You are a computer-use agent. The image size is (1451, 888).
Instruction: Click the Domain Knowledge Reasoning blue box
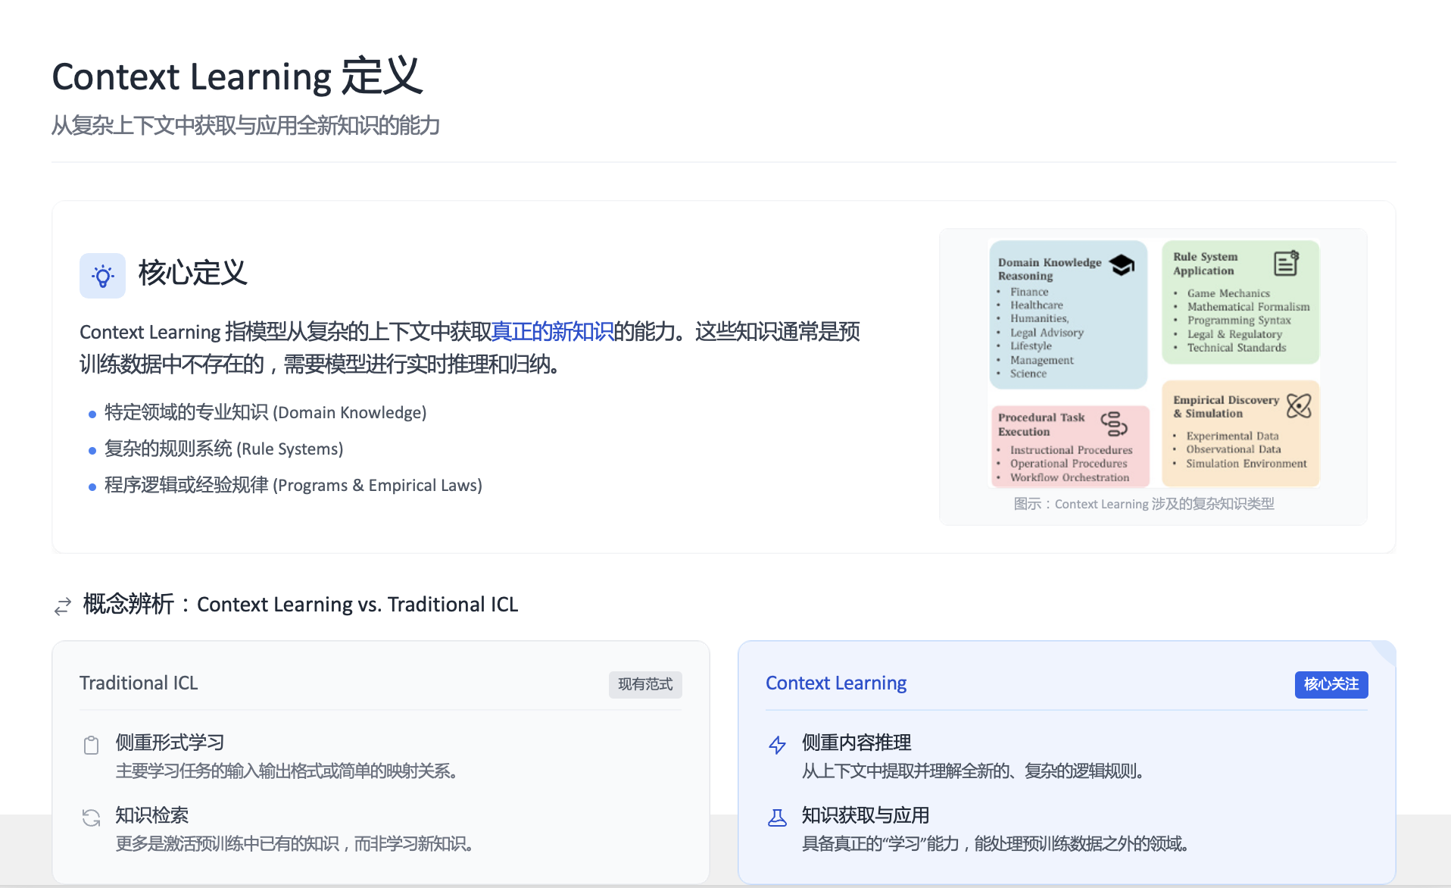tap(1068, 333)
